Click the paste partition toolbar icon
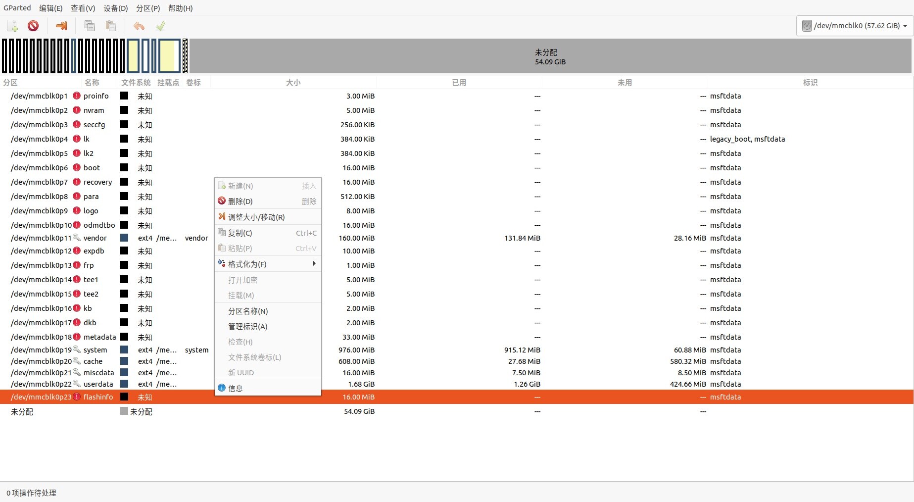The width and height of the screenshot is (914, 502). pyautogui.click(x=111, y=26)
